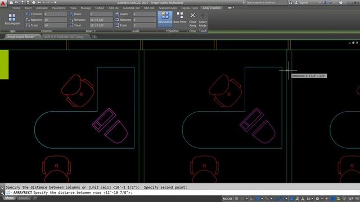Click the clean screen status icon

tap(352, 199)
